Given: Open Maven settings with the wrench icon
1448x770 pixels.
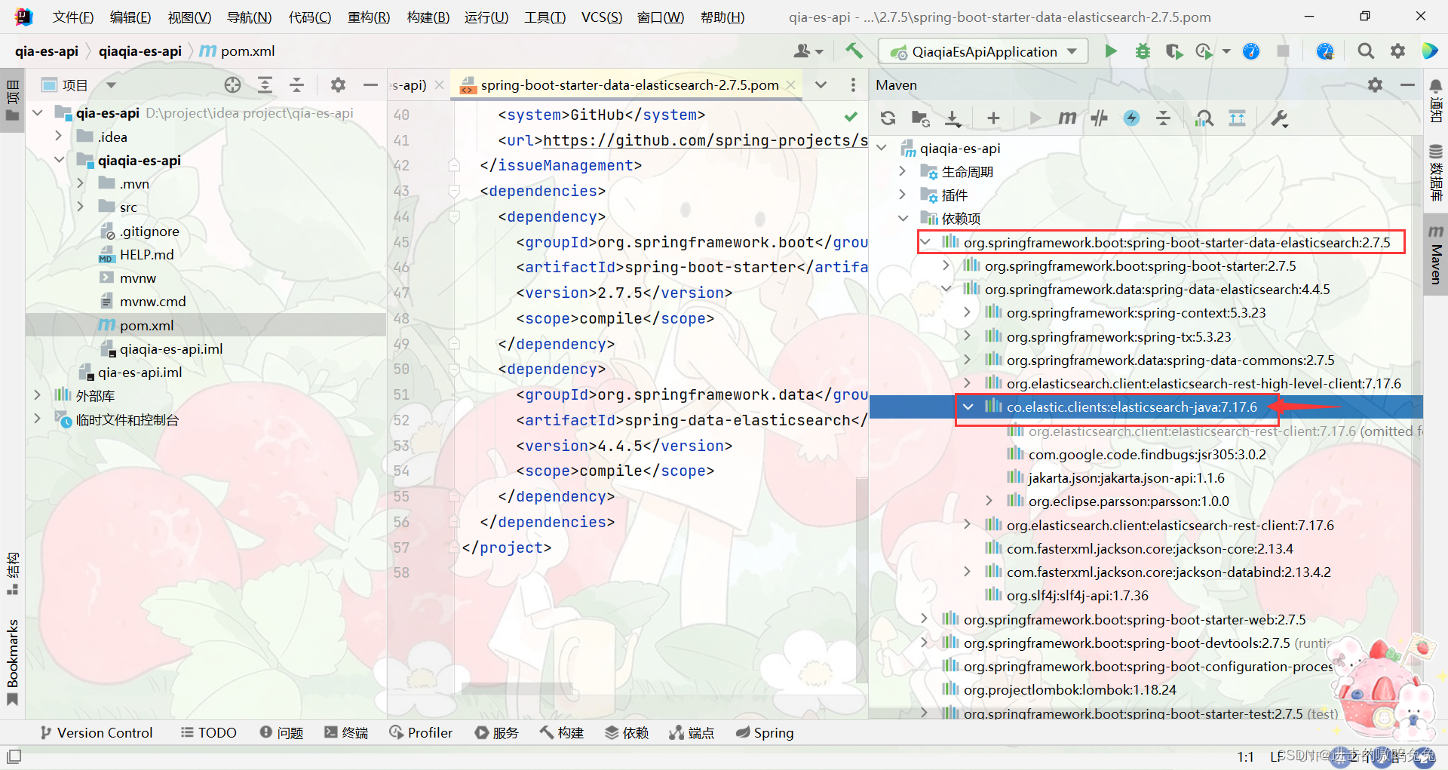Looking at the screenshot, I should [1280, 118].
